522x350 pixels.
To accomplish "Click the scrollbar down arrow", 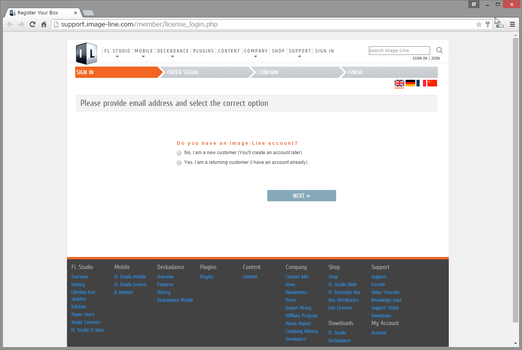I will [x=515, y=343].
